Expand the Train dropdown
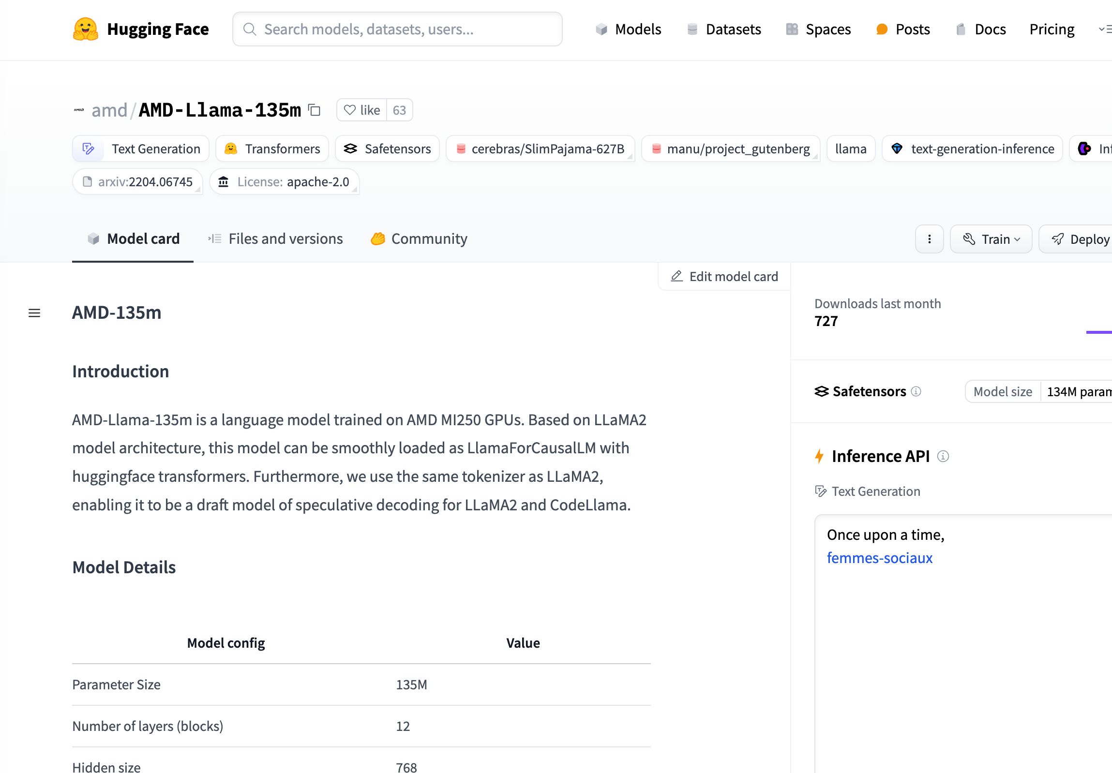Viewport: 1112px width, 773px height. click(991, 239)
